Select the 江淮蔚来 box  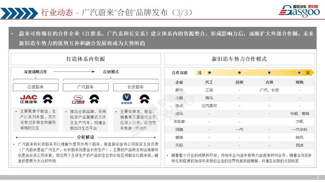(x=36, y=87)
